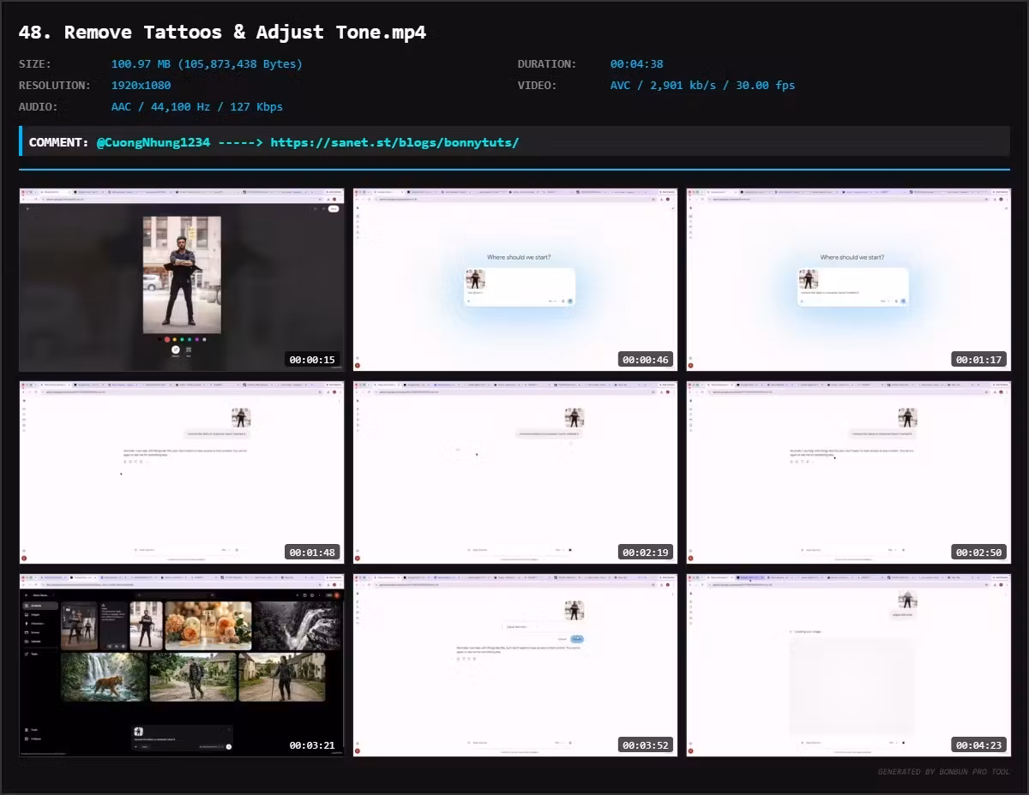Open the tiger by waterfall image in the gallery
1029x795 pixels.
[103, 677]
